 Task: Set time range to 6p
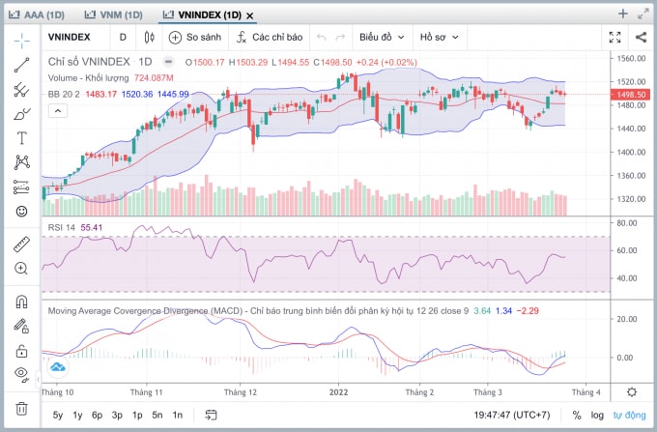tap(98, 416)
